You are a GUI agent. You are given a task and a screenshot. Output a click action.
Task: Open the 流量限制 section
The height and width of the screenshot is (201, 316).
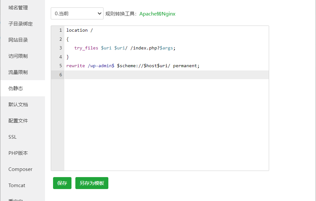(18, 72)
